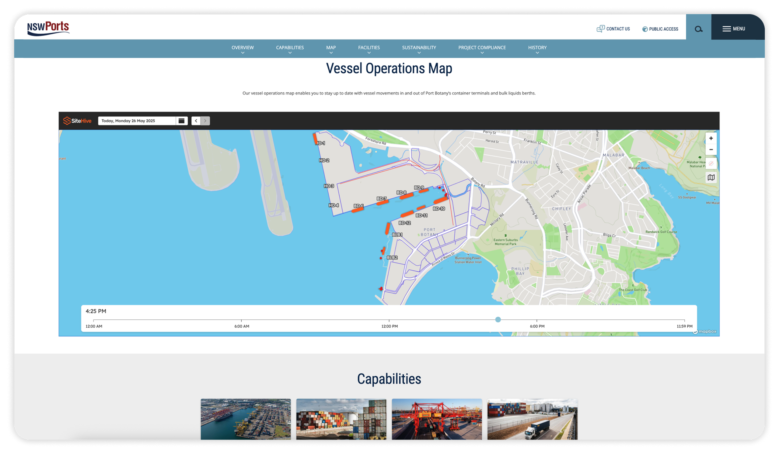Select the BD-9 berth label
Screen dimensions: 779x454
(419, 188)
